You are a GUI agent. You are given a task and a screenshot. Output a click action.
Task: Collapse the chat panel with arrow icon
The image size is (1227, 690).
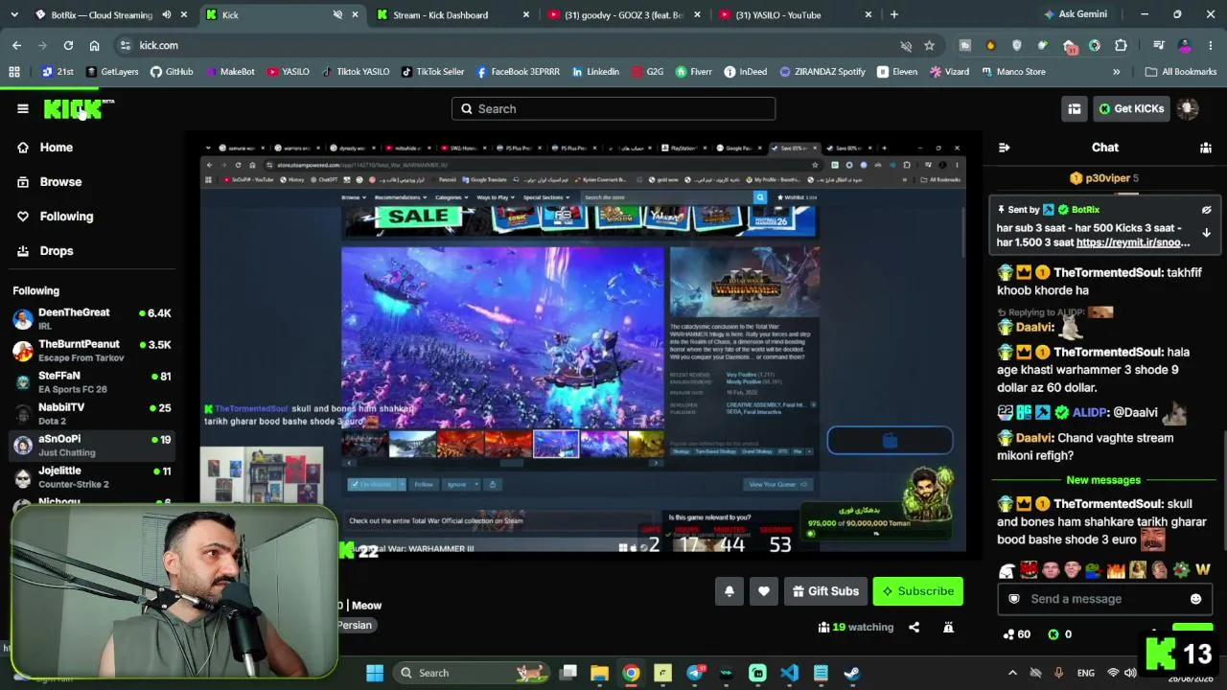pyautogui.click(x=1004, y=148)
